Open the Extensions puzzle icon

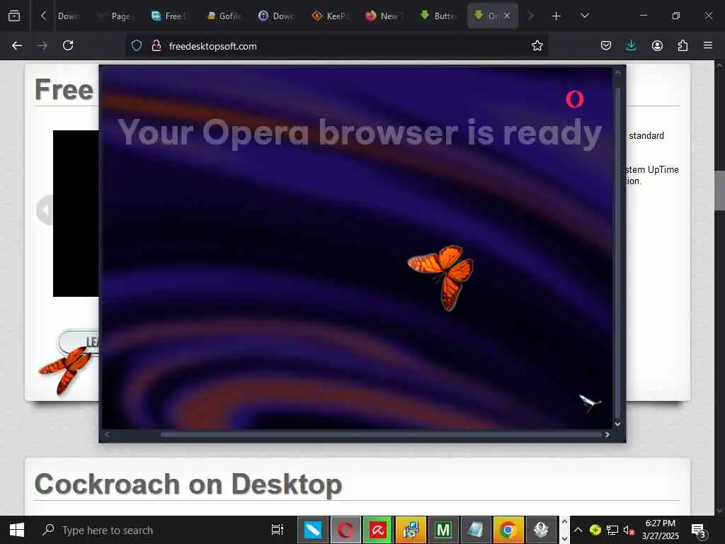(683, 45)
